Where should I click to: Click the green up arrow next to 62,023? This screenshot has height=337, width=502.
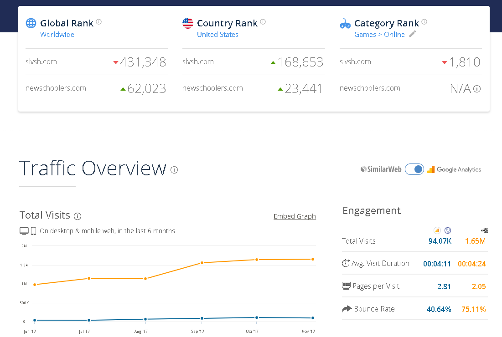(123, 89)
